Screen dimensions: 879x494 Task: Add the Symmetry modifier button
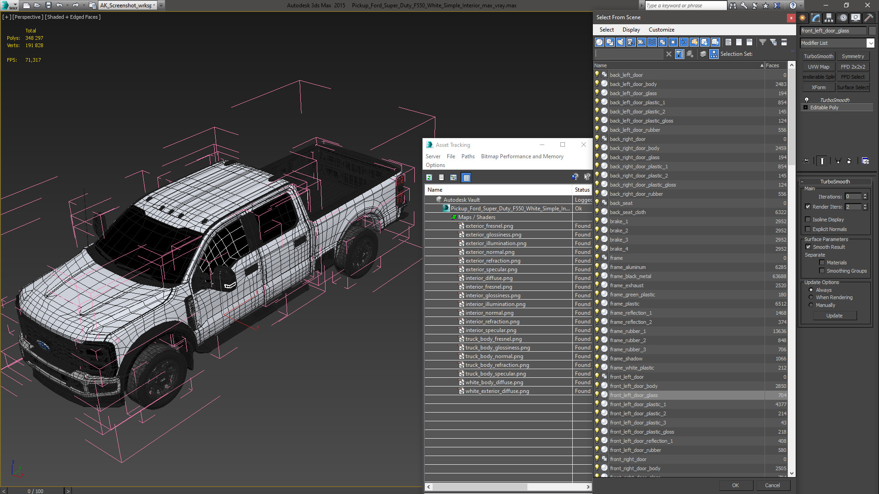point(853,56)
